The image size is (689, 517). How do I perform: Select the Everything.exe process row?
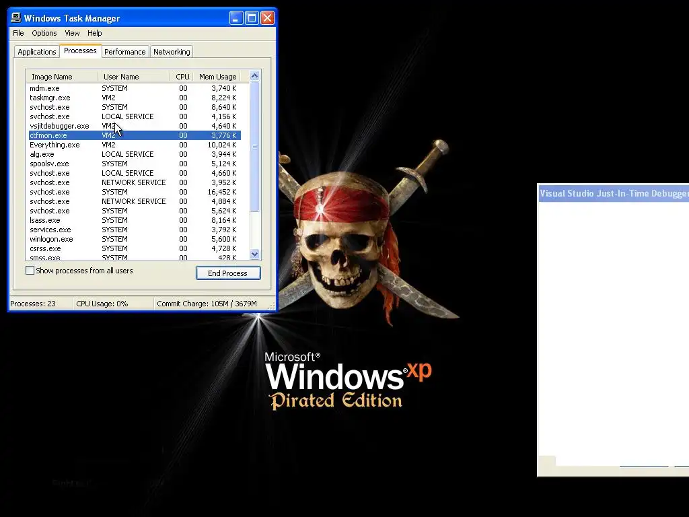pos(133,145)
